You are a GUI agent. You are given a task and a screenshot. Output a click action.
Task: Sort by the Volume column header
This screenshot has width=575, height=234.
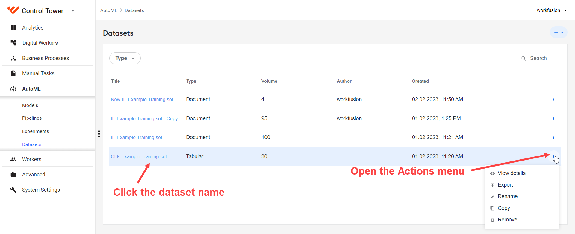click(x=269, y=81)
